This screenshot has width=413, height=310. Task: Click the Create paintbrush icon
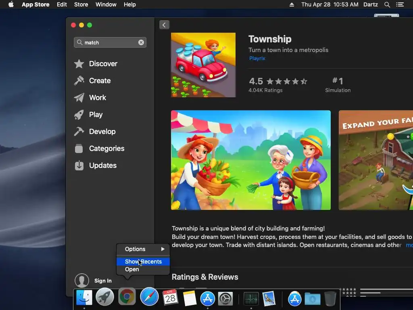coord(79,81)
